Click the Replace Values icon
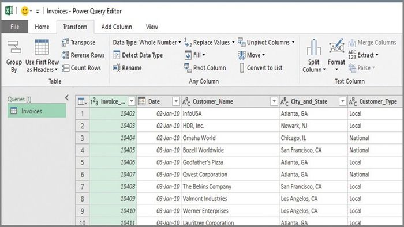 point(188,43)
